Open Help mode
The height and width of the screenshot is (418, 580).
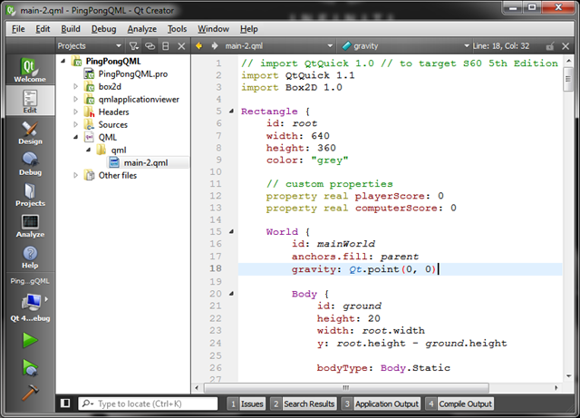coord(30,257)
